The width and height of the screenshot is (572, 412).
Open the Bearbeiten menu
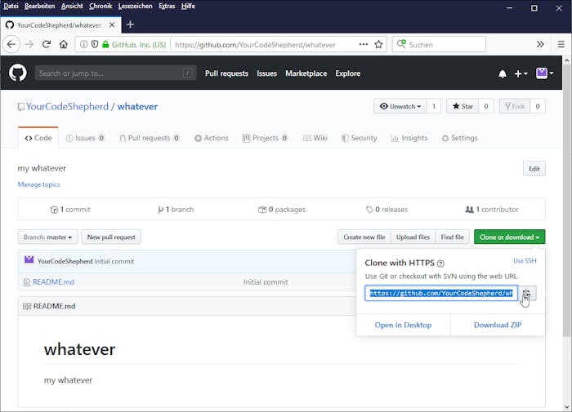(40, 7)
